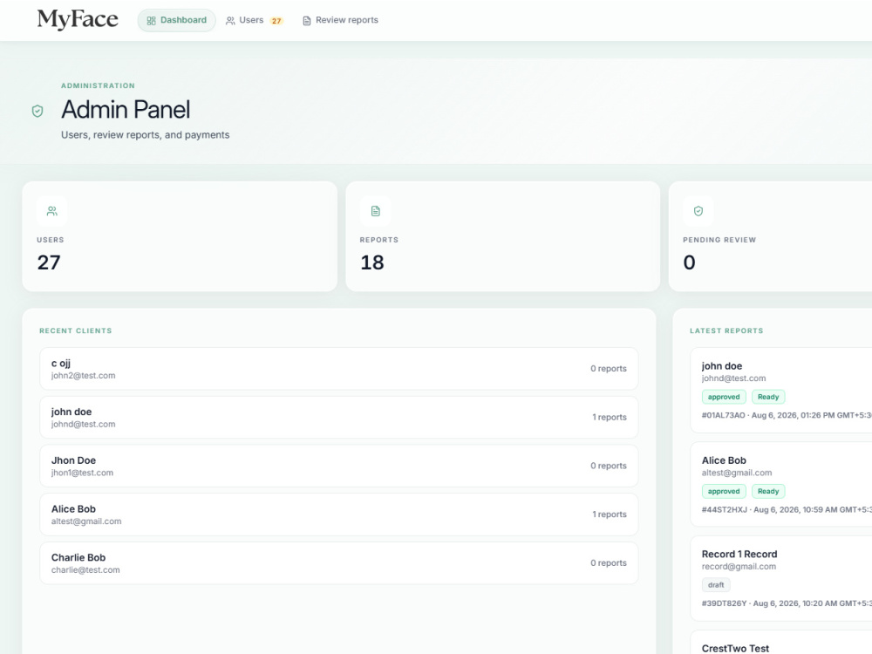872x654 pixels.
Task: Open the Users stat card showing 27
Action: tap(180, 236)
